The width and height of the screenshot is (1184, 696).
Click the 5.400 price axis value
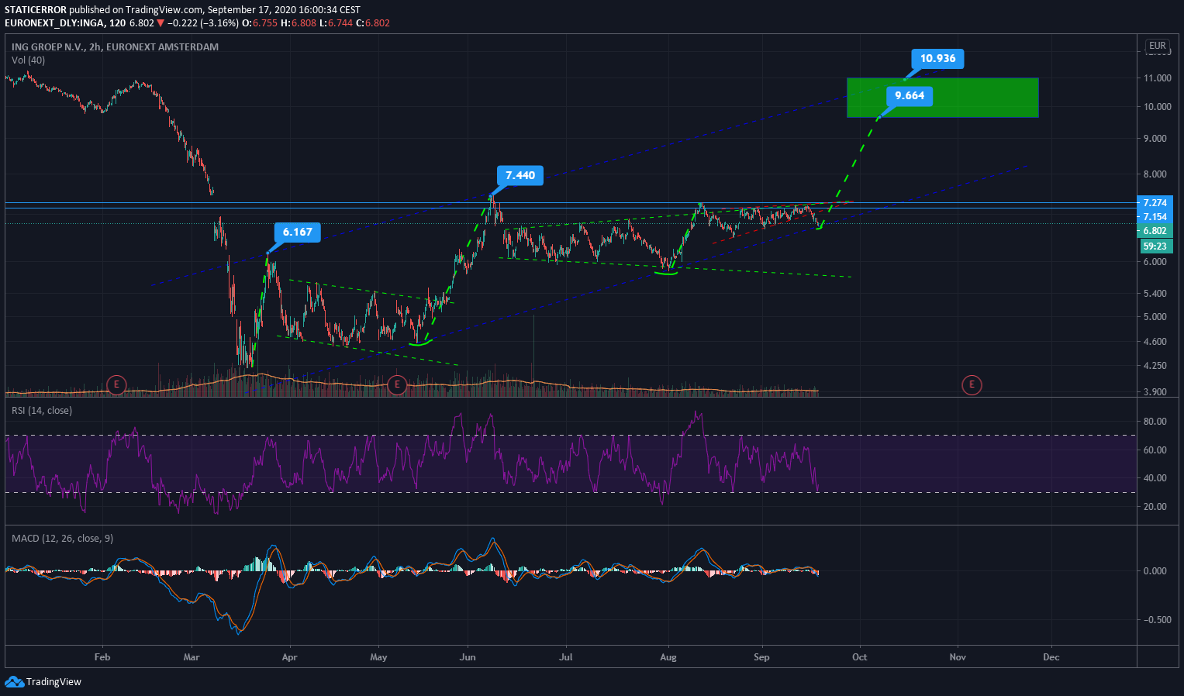point(1155,294)
